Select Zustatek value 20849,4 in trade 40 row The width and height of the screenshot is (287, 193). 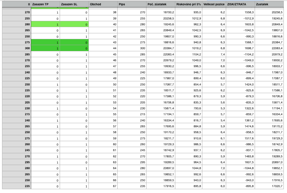click(x=269, y=24)
